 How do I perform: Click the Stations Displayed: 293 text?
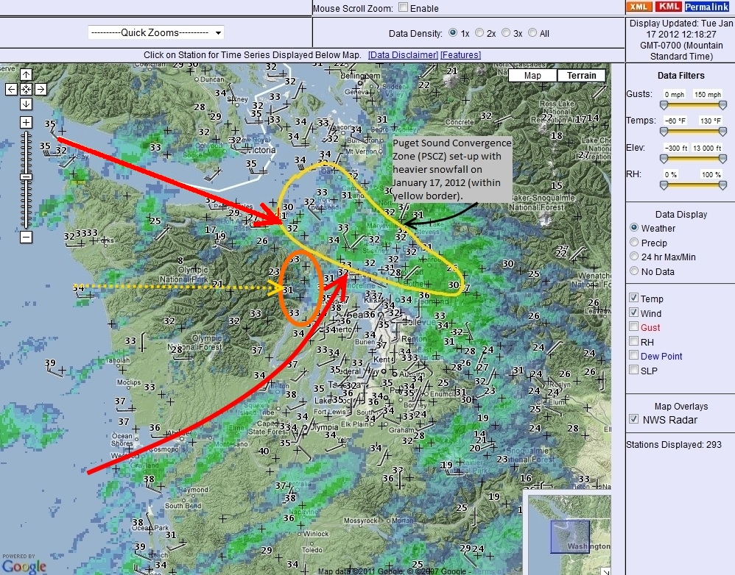[674, 444]
